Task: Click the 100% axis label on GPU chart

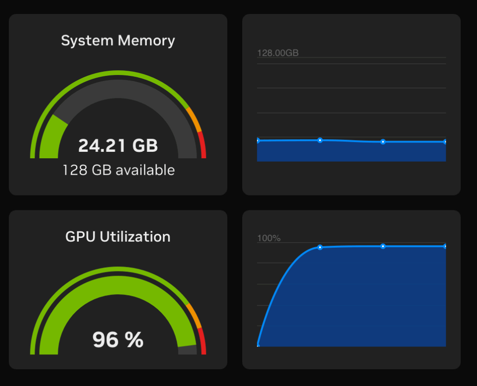Action: click(x=269, y=238)
